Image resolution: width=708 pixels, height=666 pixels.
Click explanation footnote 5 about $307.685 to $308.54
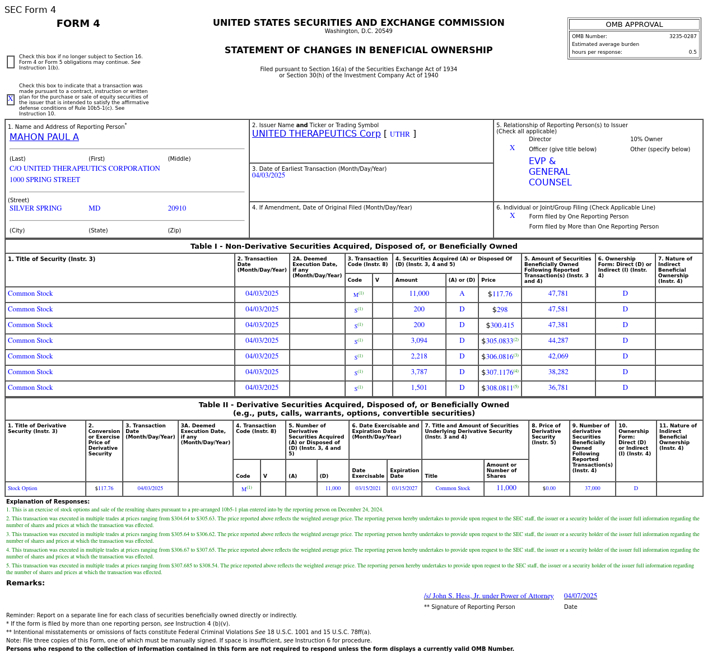coord(350,569)
